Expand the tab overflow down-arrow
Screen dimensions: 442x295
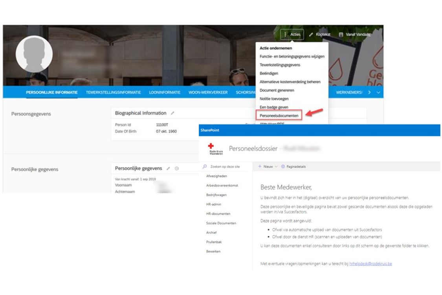click(x=378, y=92)
